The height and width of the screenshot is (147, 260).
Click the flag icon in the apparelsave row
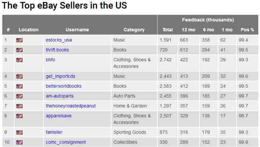(x=20, y=116)
